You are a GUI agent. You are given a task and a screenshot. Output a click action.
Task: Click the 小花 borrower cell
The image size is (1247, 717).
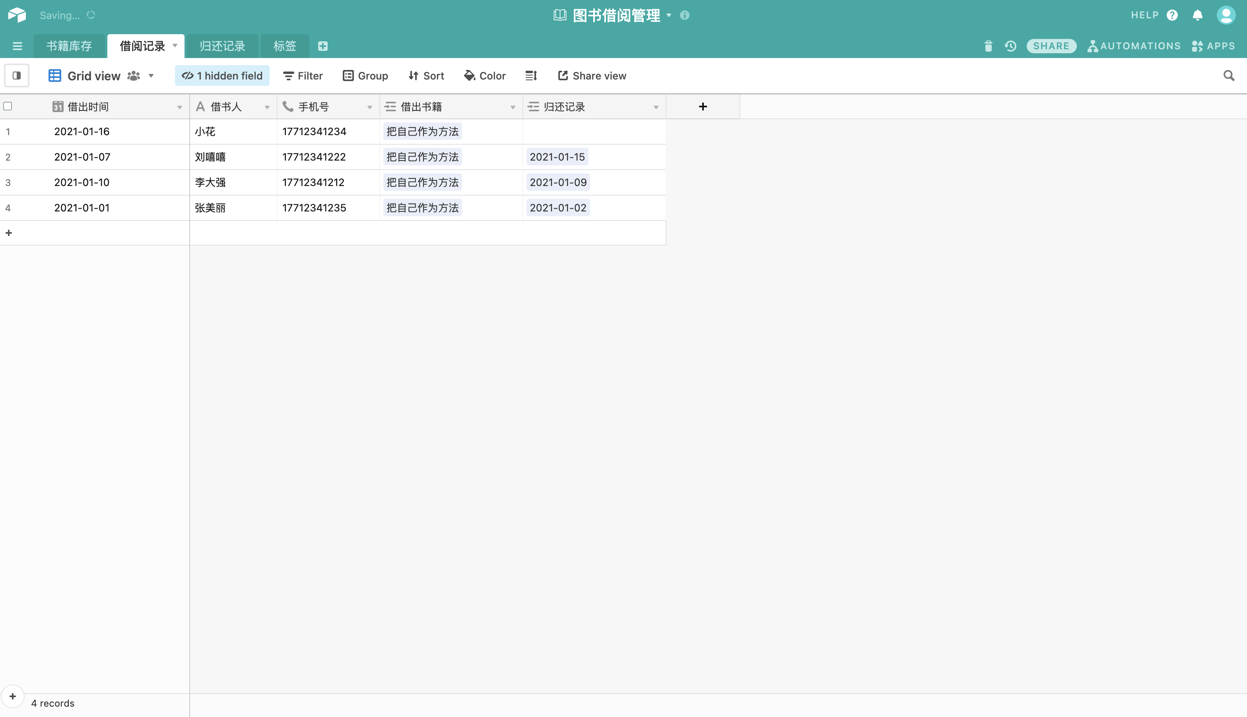(233, 132)
